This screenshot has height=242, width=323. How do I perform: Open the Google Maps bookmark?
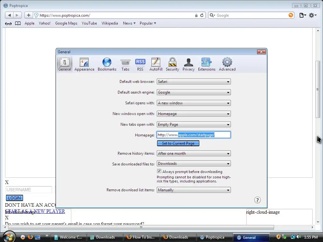click(66, 23)
